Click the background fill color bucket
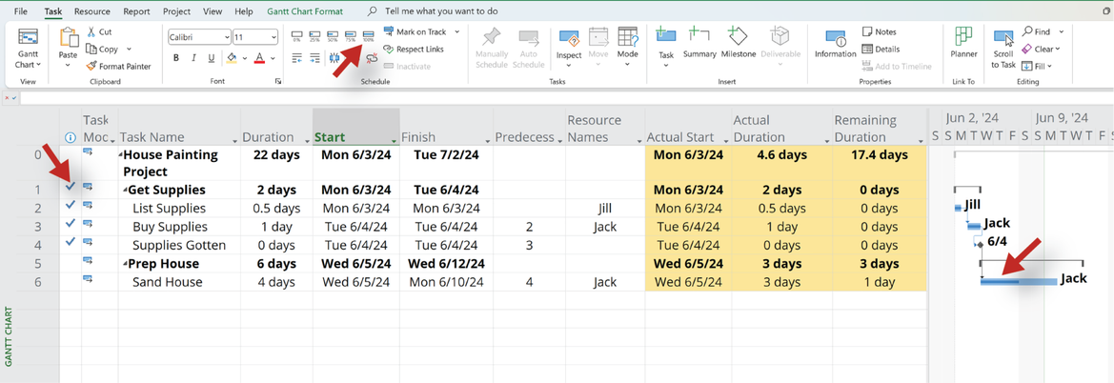1114x383 pixels. coord(232,58)
